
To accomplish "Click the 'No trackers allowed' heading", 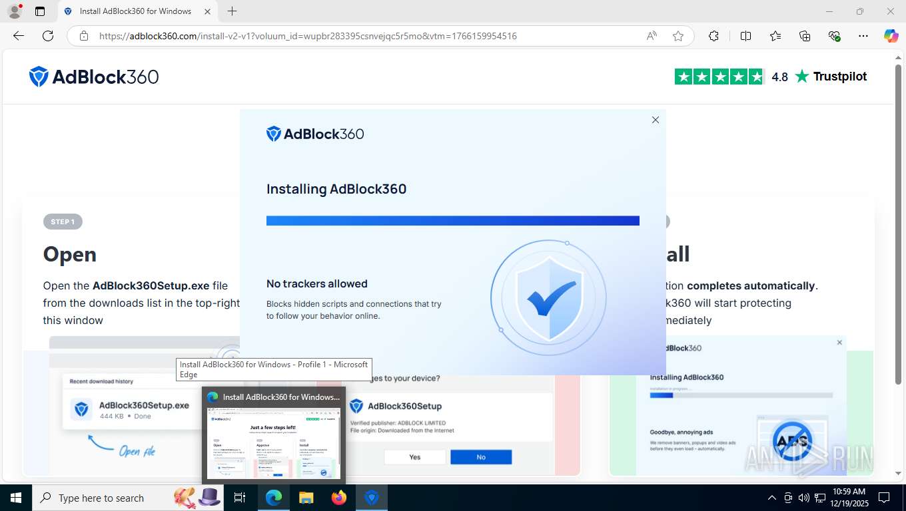I will [x=317, y=283].
